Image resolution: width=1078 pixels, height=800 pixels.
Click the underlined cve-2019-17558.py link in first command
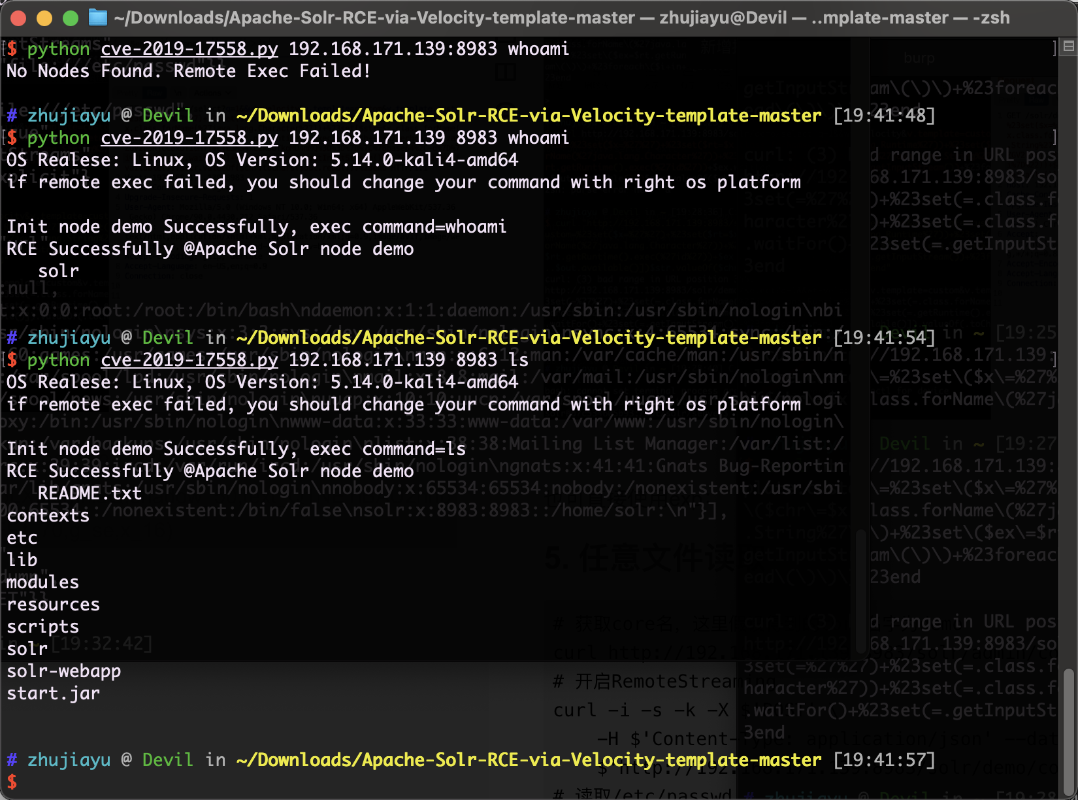189,48
